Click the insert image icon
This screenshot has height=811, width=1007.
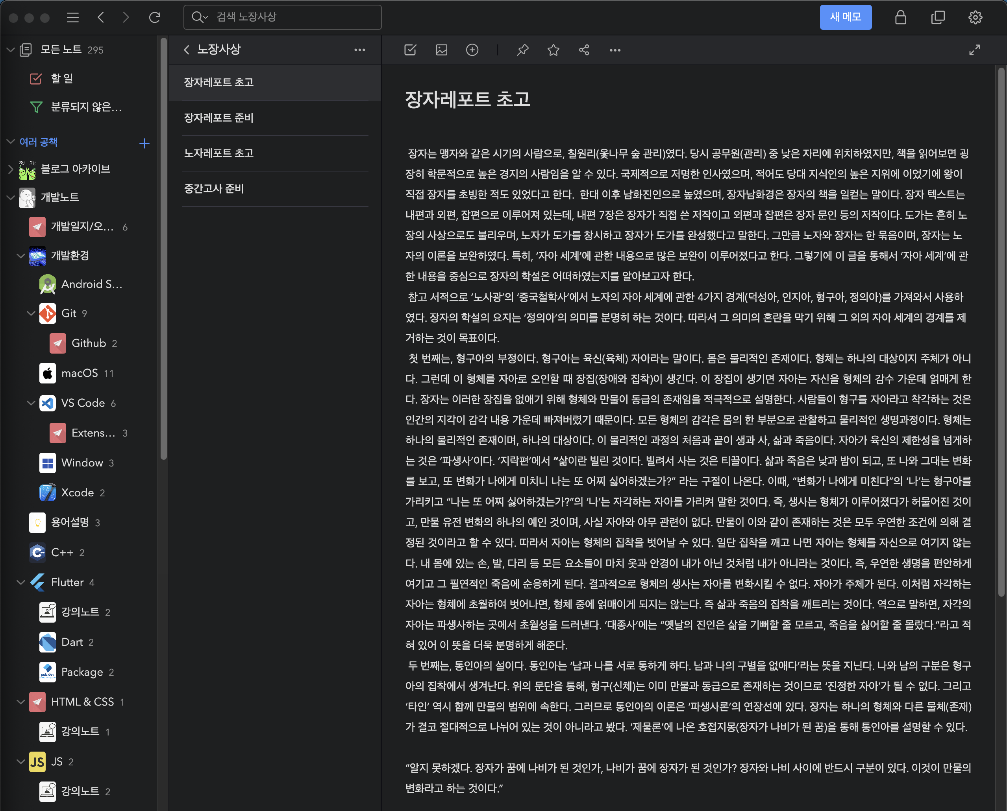(441, 50)
